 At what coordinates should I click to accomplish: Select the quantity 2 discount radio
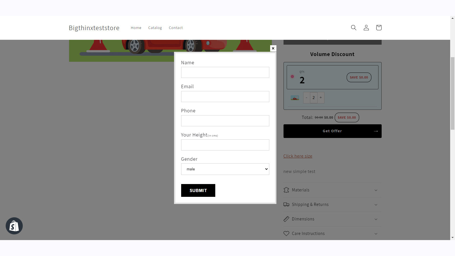(292, 77)
